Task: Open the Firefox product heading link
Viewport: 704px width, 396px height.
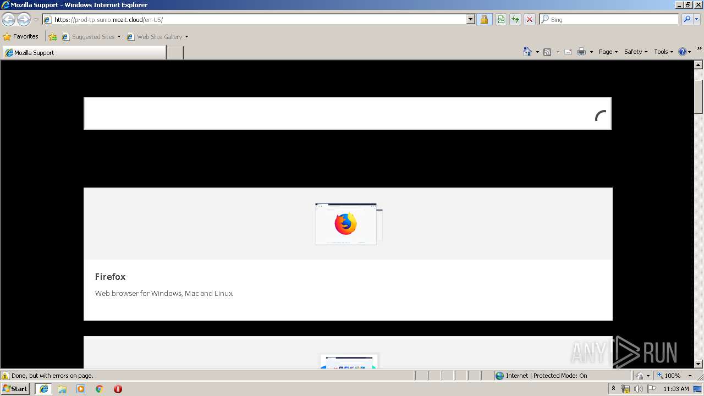Action: (110, 277)
